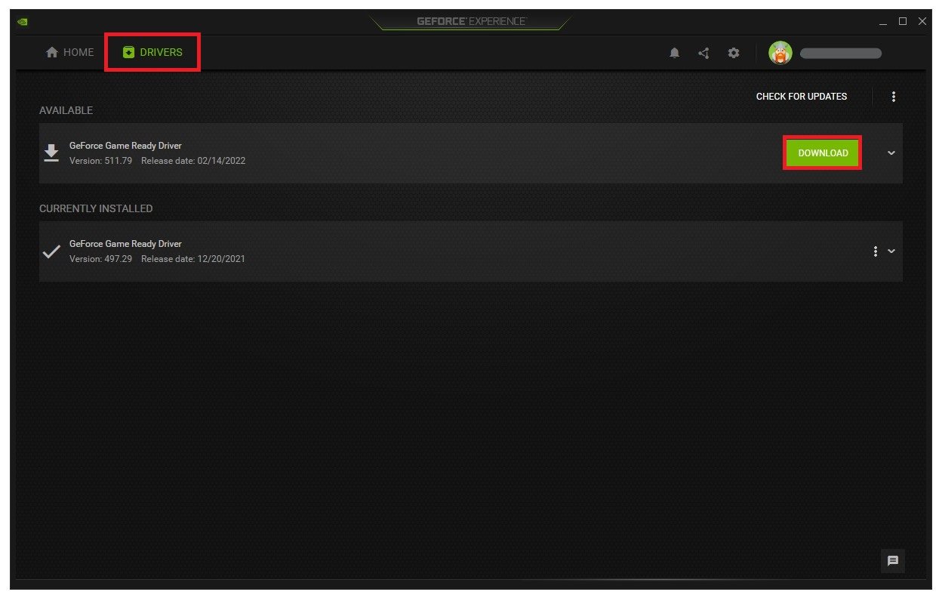Select the currently installed driver row
The image size is (939, 595).
470,251
